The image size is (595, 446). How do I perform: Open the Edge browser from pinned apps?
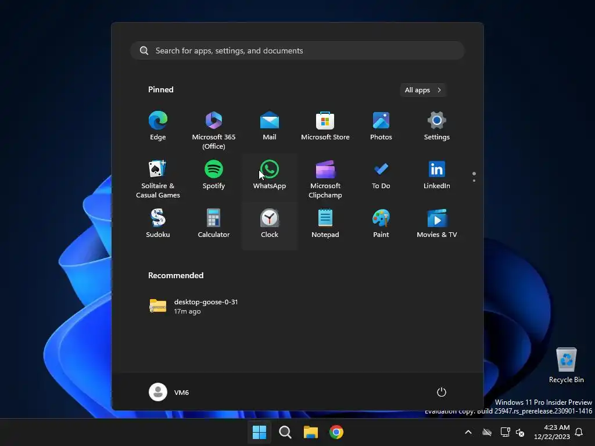(158, 126)
